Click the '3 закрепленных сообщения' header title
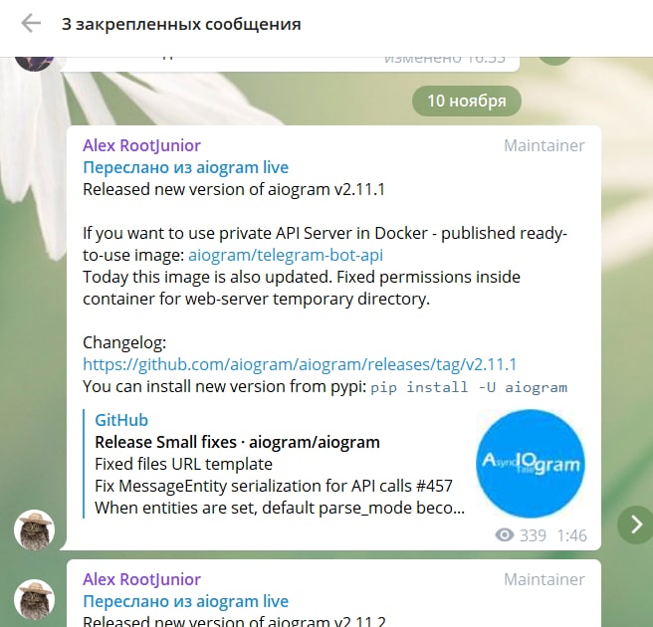Image resolution: width=653 pixels, height=627 pixels. coord(181,24)
